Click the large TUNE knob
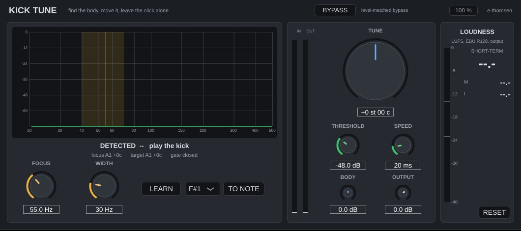Image resolution: width=521 pixels, height=231 pixels. click(376, 71)
